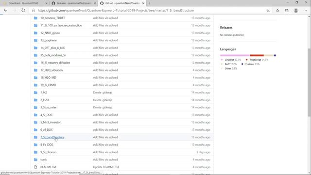Open the 16_Si_vacancy_diffusion folder
This screenshot has height=175, width=311.
[x=55, y=63]
